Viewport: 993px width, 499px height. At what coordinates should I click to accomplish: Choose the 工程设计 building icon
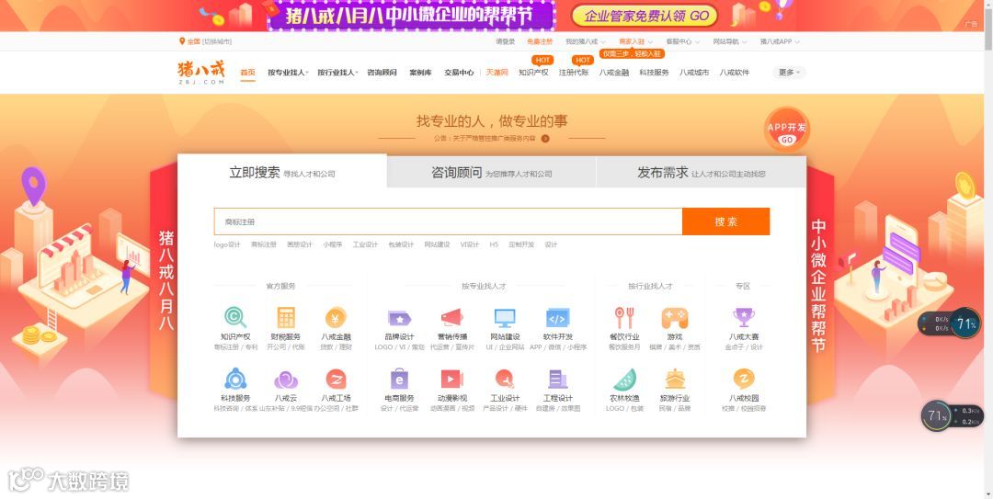pos(557,379)
